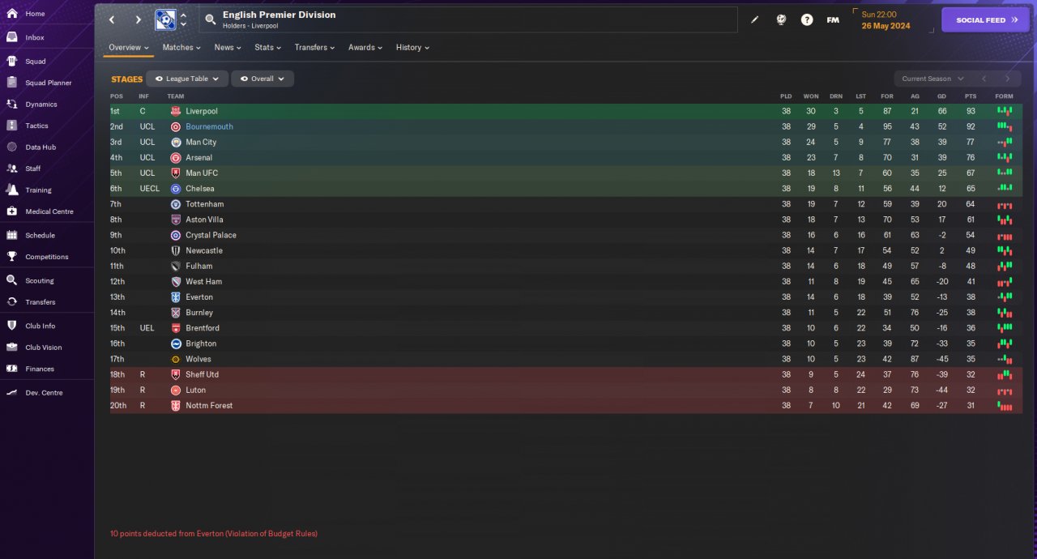Image resolution: width=1037 pixels, height=559 pixels.
Task: Open the Bournemouth team link
Action: (209, 126)
